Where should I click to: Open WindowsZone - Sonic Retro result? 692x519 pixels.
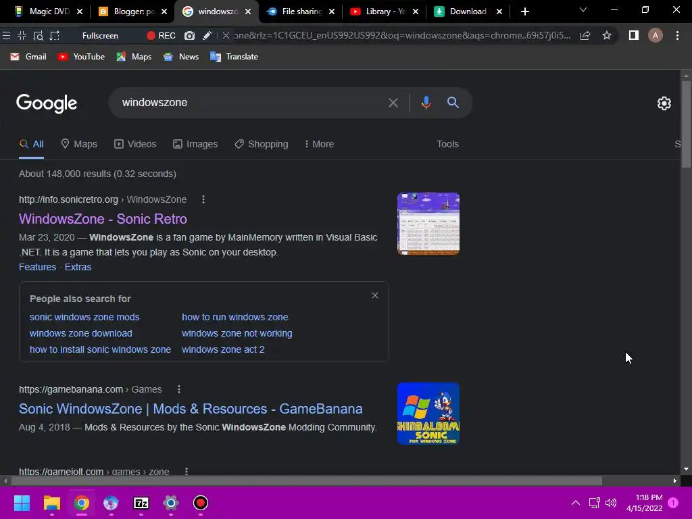pos(103,219)
